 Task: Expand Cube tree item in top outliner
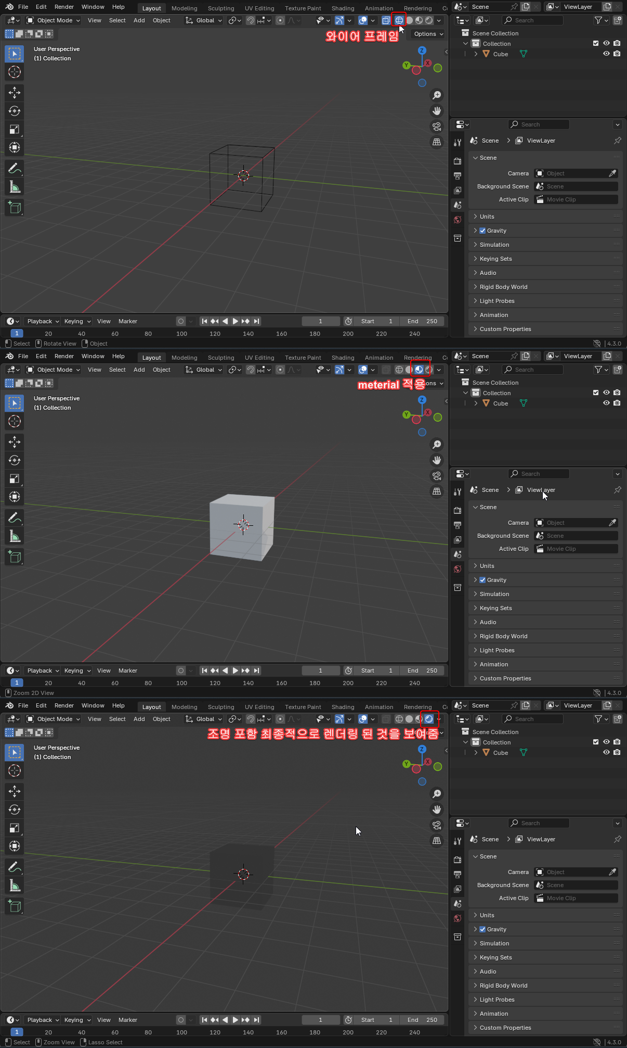[x=476, y=54]
